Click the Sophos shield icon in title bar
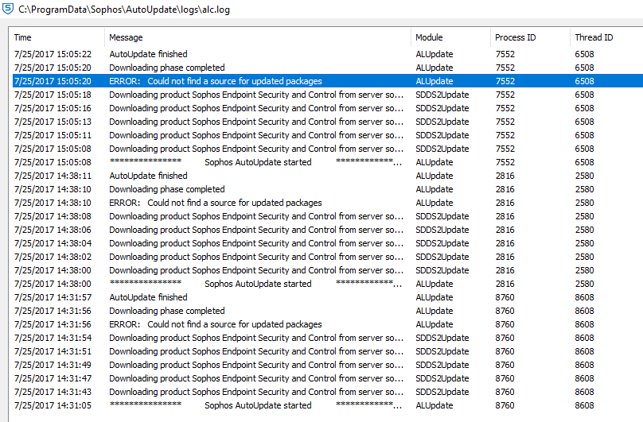The height and width of the screenshot is (422, 643). click(x=8, y=9)
